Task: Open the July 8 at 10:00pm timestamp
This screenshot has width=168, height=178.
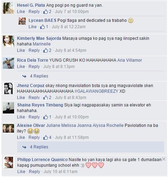Action: (72, 117)
